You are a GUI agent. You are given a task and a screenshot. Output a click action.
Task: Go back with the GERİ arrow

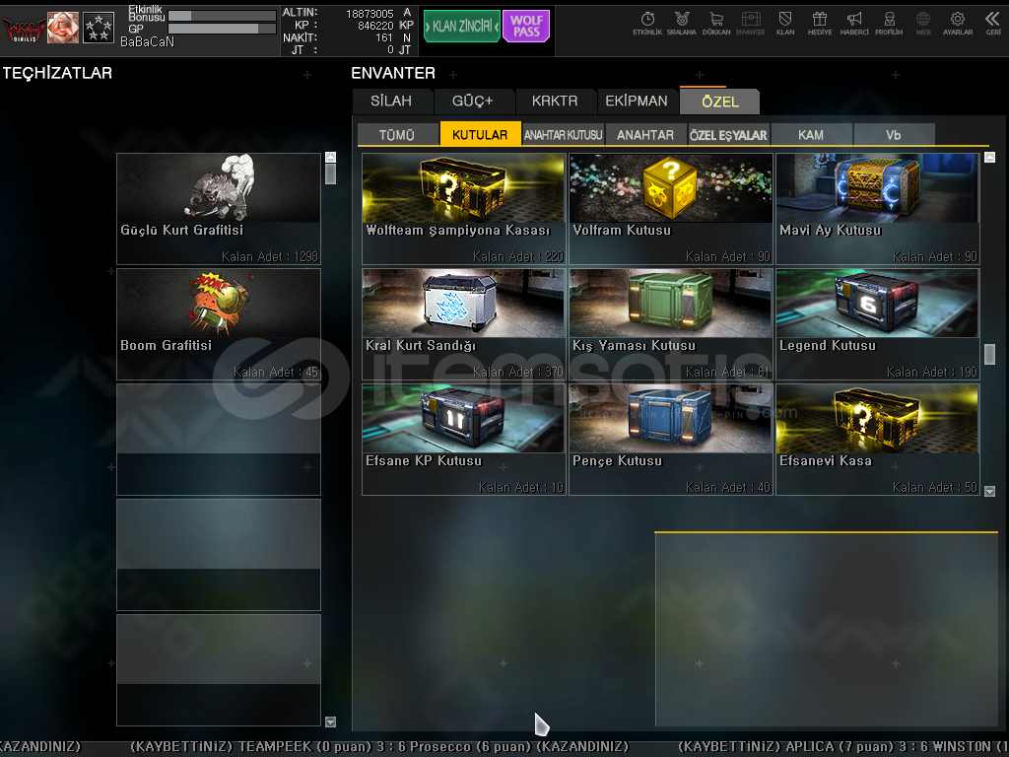coord(993,24)
